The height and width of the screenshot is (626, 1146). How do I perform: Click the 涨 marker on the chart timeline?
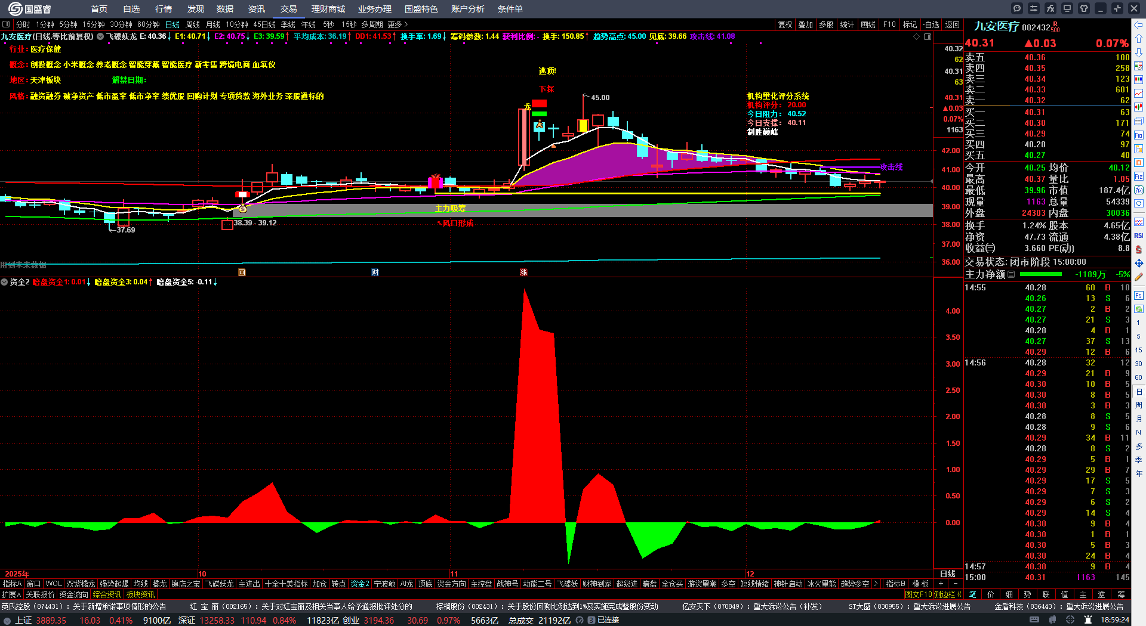(x=523, y=272)
